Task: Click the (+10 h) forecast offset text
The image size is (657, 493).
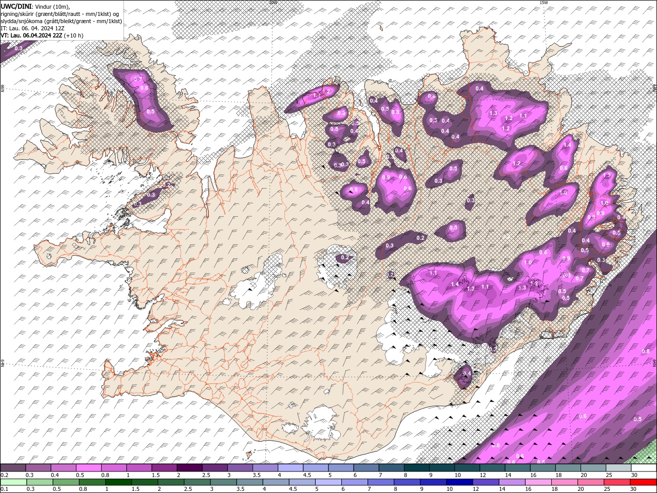Action: tap(73, 35)
